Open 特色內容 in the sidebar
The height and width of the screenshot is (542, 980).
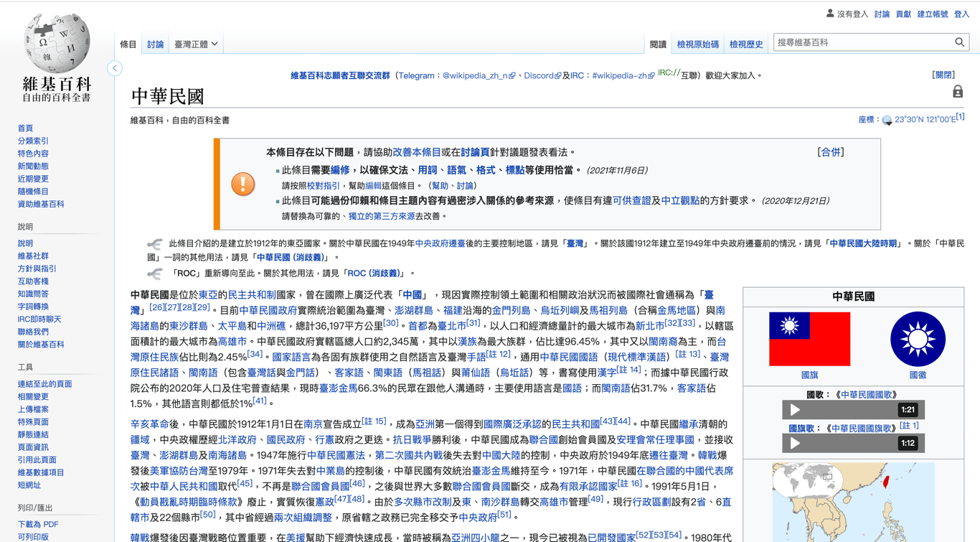click(33, 154)
